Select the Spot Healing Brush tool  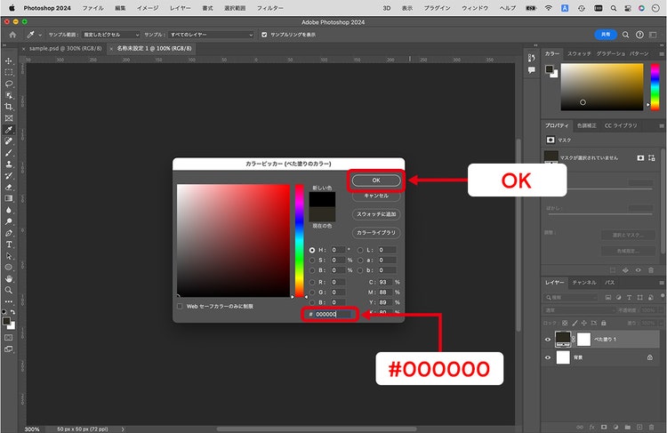(x=9, y=141)
